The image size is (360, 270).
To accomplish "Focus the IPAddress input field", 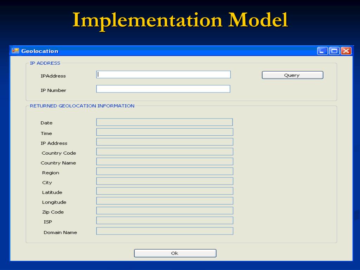I will 163,75.
